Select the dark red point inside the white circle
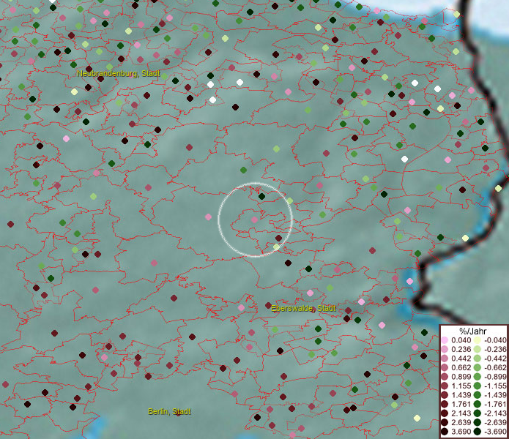This screenshot has width=509, height=439. [278, 238]
